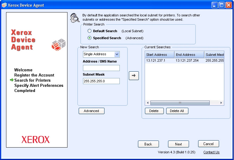The image size is (234, 160).
Task: Click the Xerox Device Agent cube logo
Action: click(59, 45)
